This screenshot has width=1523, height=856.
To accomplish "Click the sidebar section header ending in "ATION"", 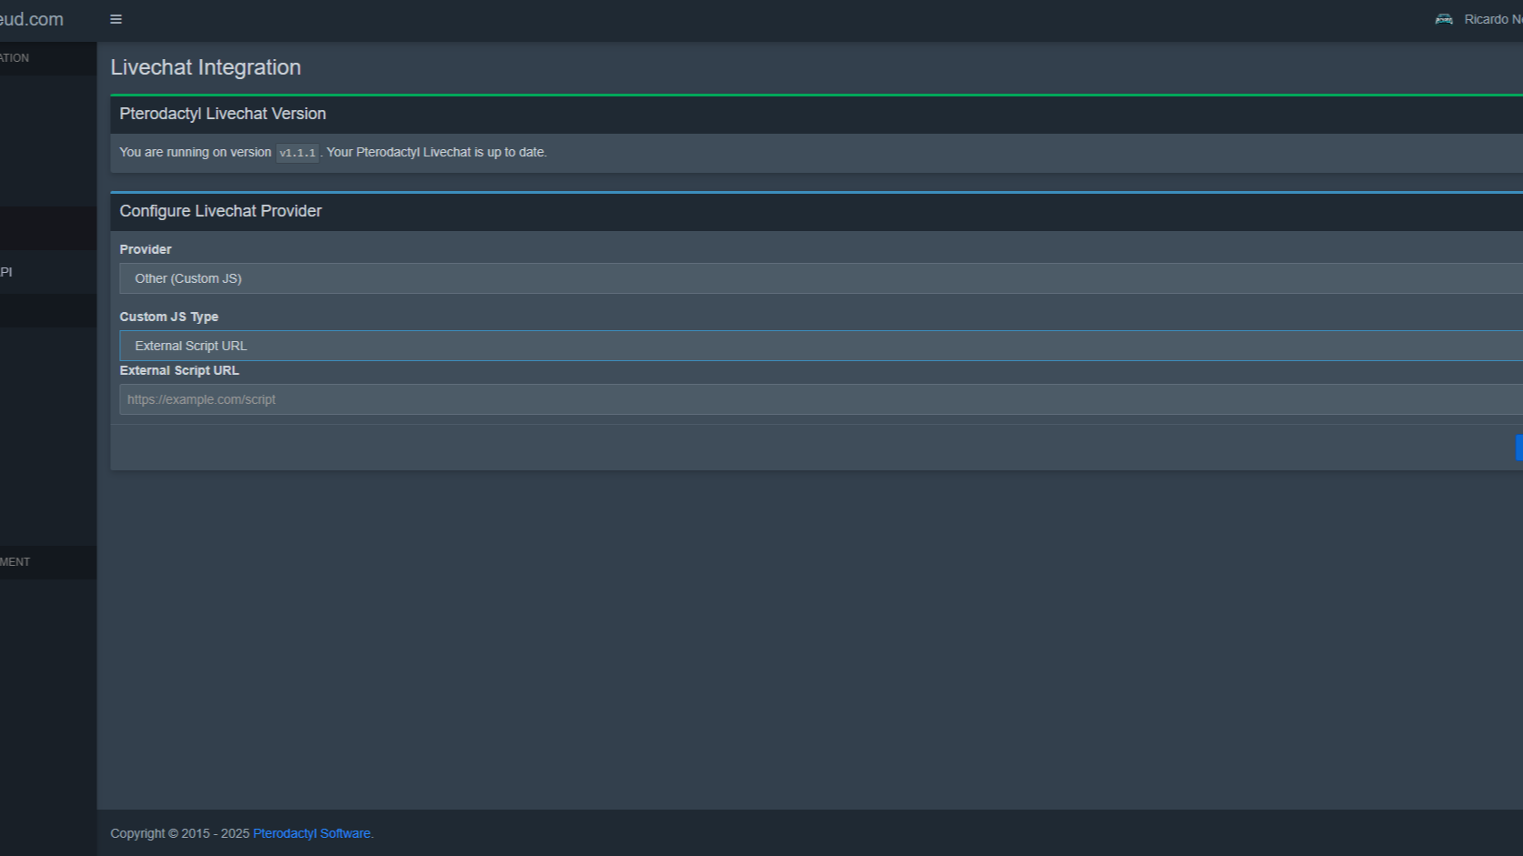I will [15, 58].
